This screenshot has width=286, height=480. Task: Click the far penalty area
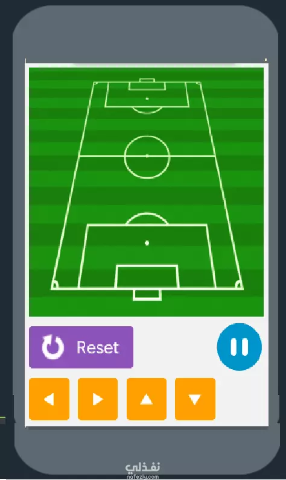pyautogui.click(x=147, y=95)
